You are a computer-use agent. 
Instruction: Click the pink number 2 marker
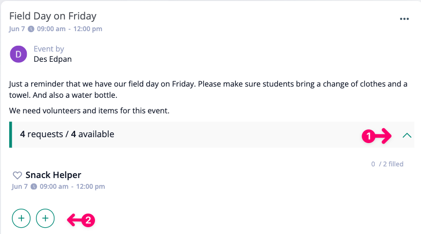[88, 220]
